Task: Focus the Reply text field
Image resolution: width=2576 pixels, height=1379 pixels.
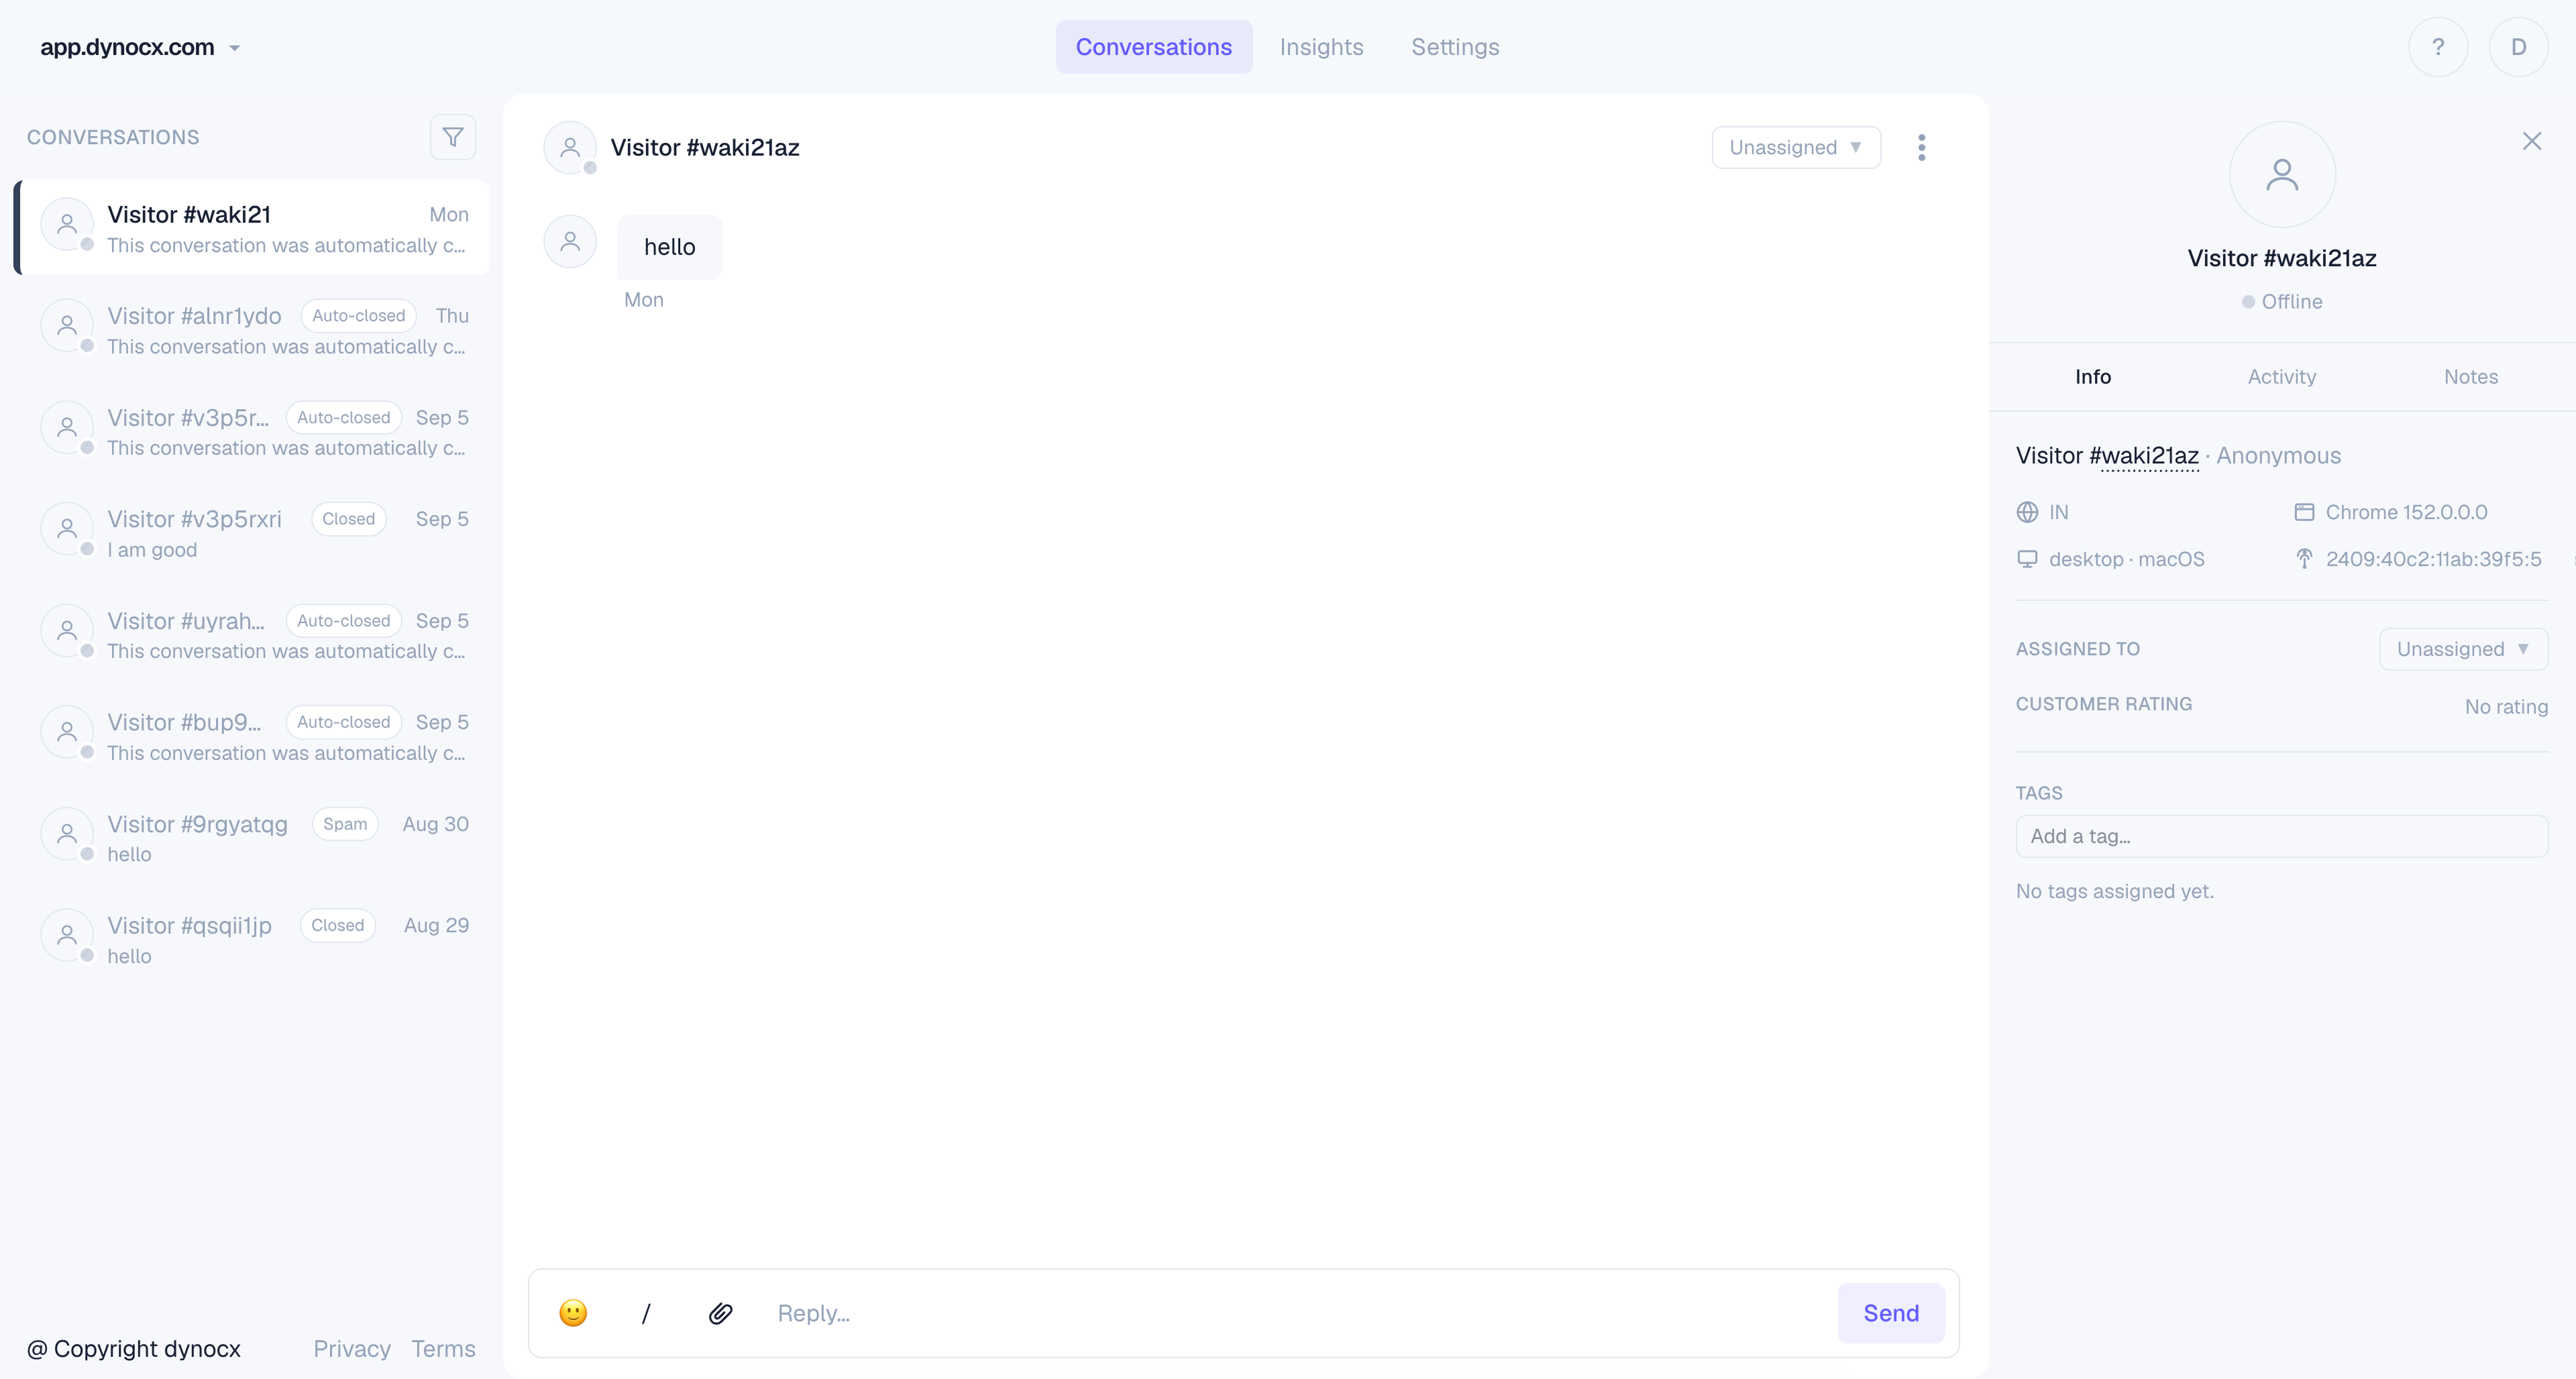Action: coord(1299,1313)
